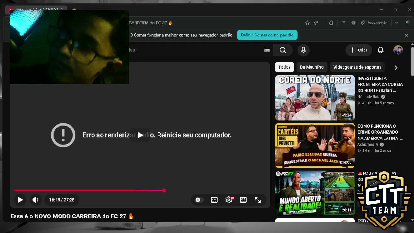Image resolution: width=414 pixels, height=233 pixels.
Task: Click Definir Comet como padrão button
Action: click(267, 35)
